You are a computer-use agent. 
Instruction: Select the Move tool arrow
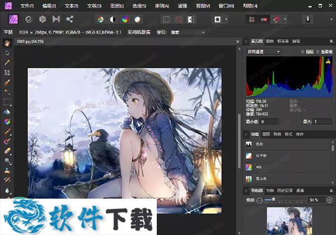click(x=7, y=53)
